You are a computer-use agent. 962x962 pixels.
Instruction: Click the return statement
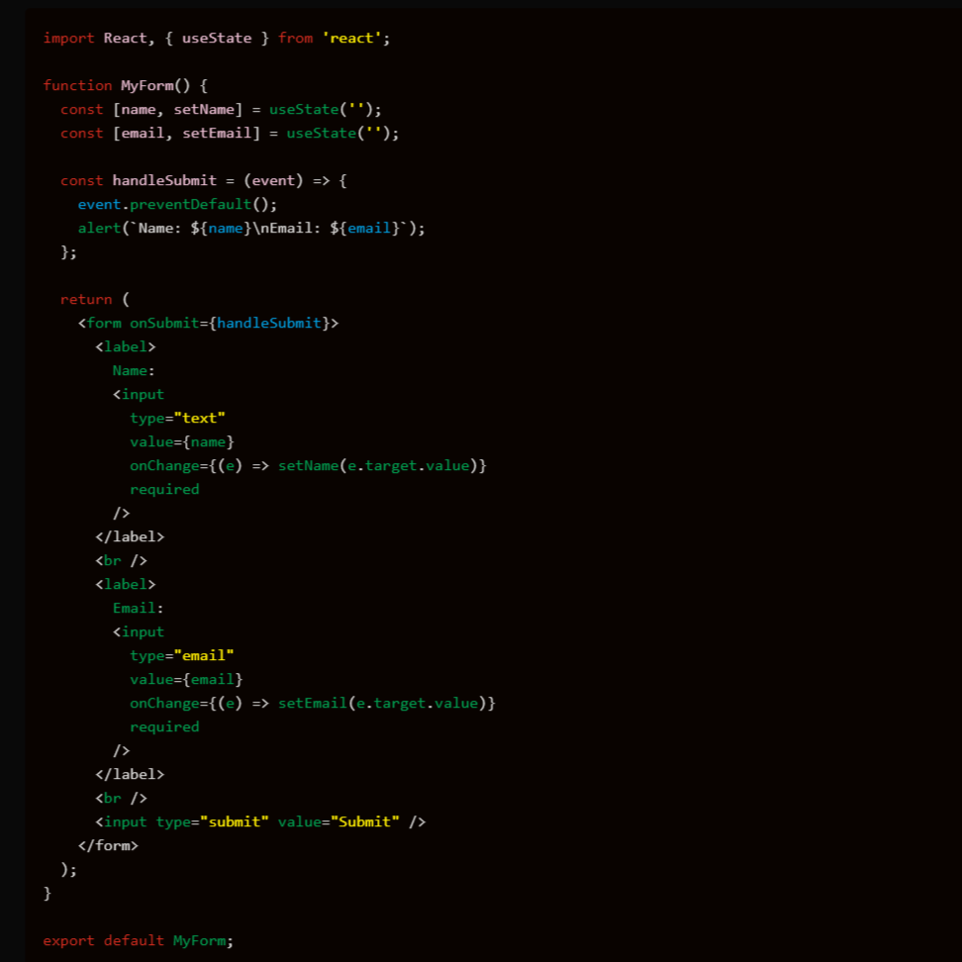(95, 300)
